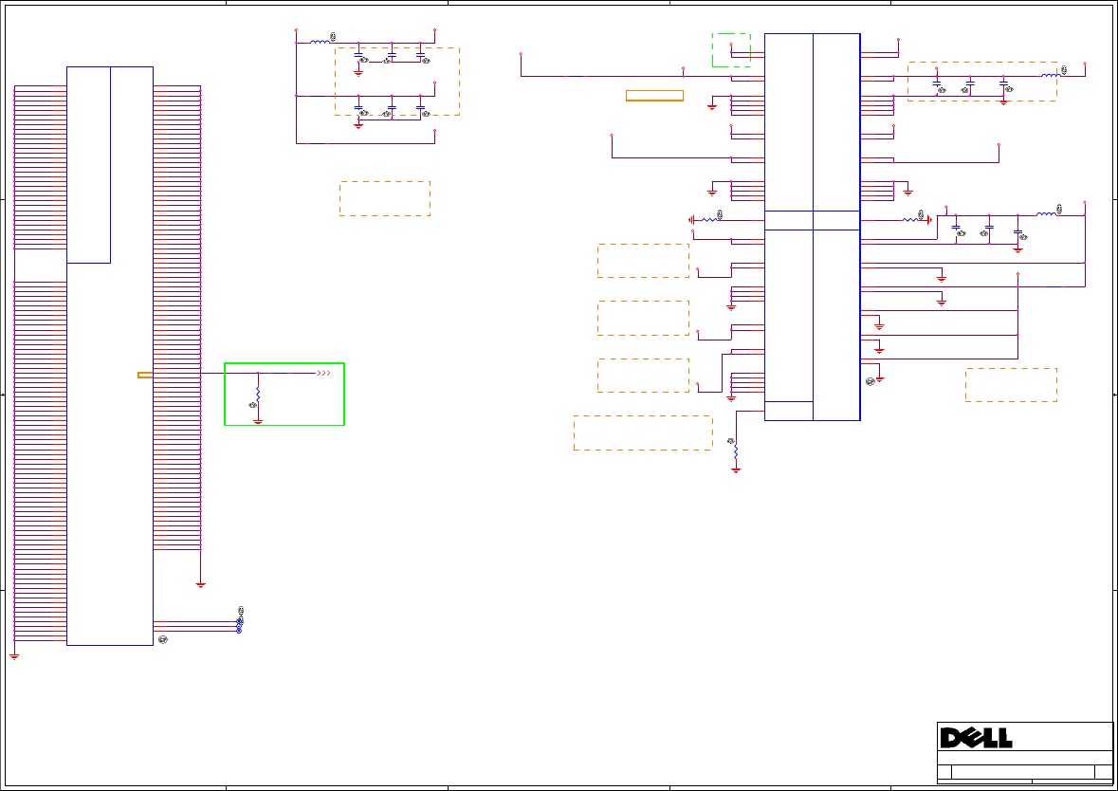The image size is (1118, 791).
Task: Select the middle box of three stacked orange dashed boxes
Action: 643,318
